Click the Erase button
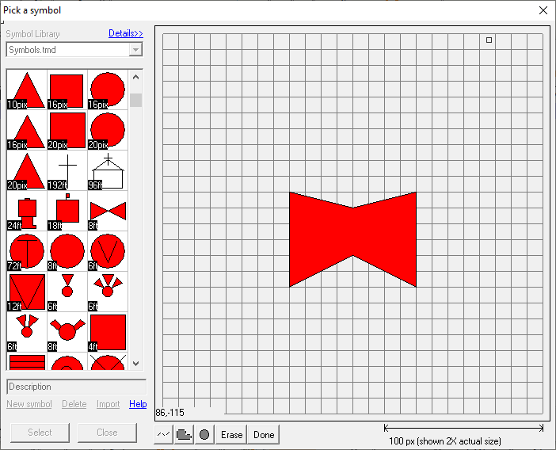Screen dimensions: 556x450 pyautogui.click(x=231, y=434)
